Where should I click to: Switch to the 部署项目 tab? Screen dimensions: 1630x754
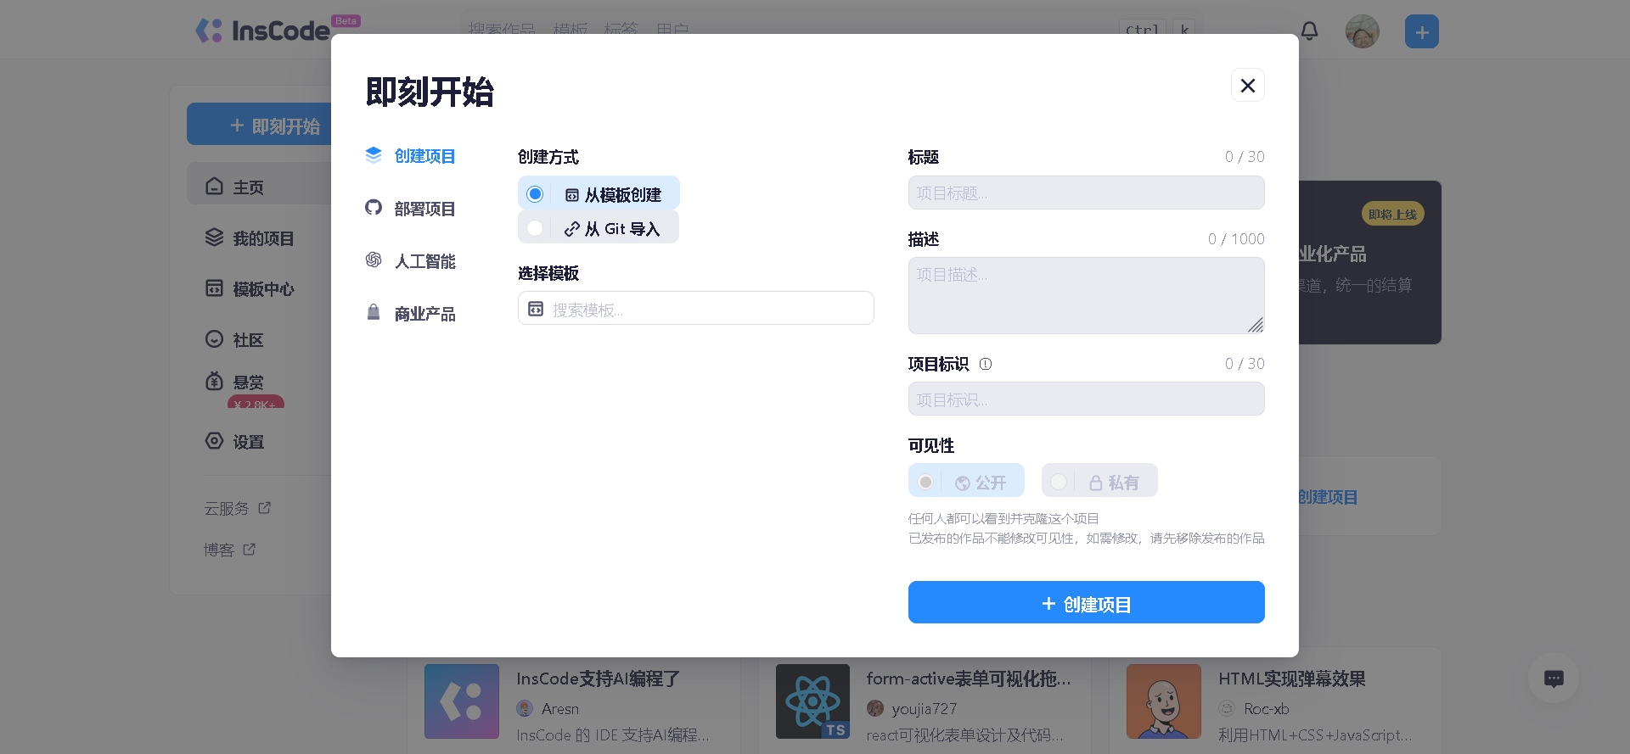(411, 209)
